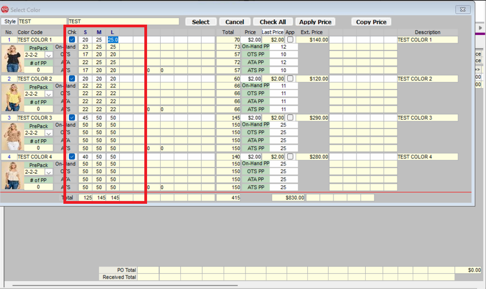Click row number 1 link
Viewport: 486px width, 289px height.
click(x=9, y=40)
